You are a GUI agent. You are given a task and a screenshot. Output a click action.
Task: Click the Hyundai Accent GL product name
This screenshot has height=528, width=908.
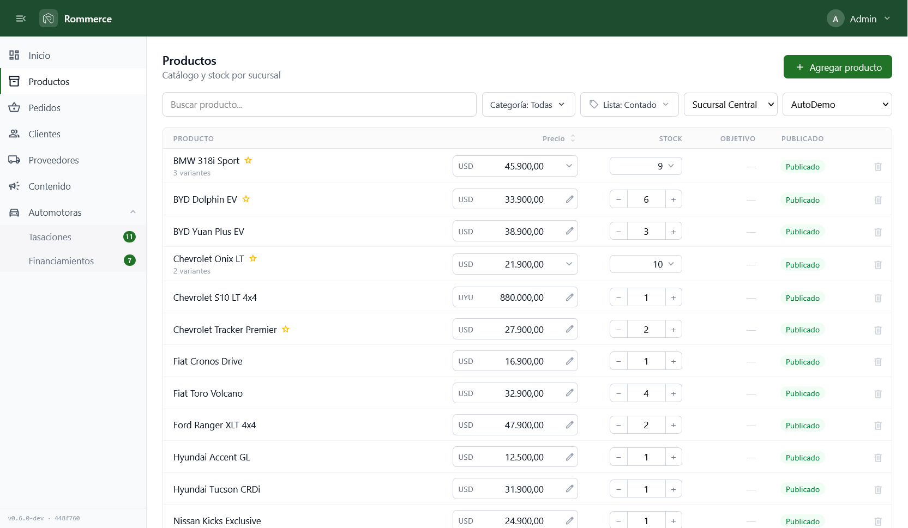[x=212, y=457]
